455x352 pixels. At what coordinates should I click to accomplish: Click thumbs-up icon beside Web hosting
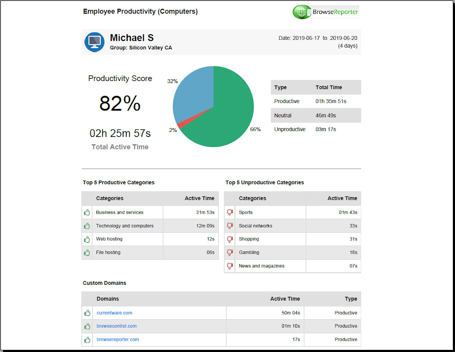click(x=87, y=239)
